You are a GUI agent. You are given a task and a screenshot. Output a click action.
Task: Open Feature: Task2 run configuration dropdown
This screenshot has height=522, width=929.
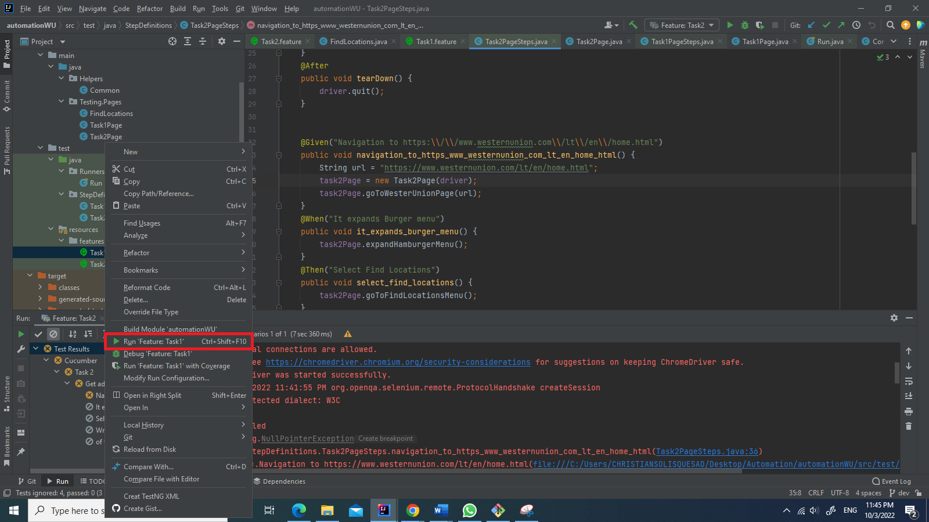[x=682, y=25]
